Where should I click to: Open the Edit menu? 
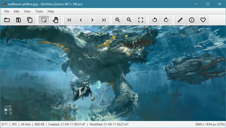(16, 11)
